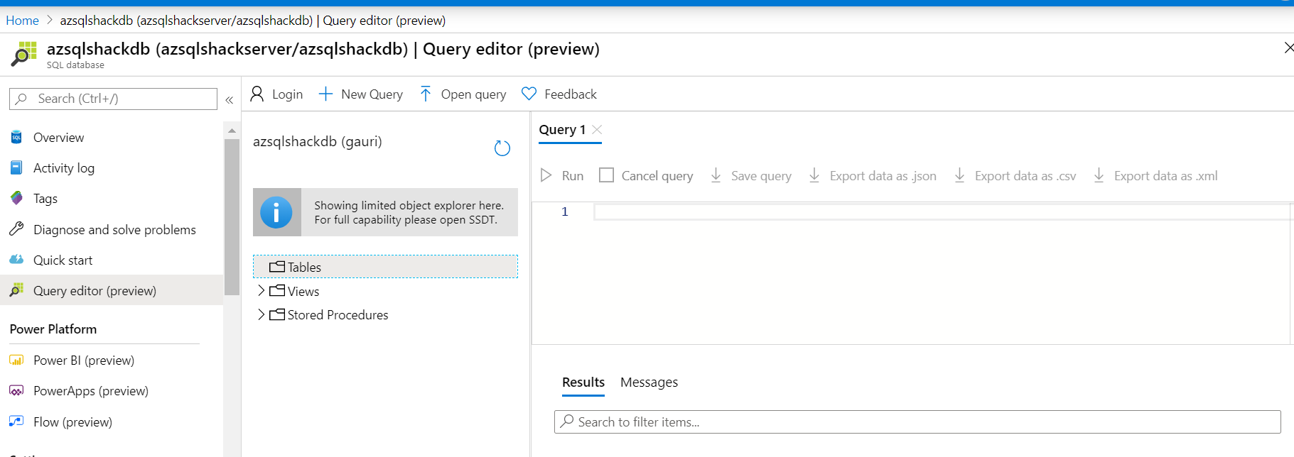Click the refresh icon beside azsqlshackdb (gauri)
Image resolution: width=1294 pixels, height=457 pixels.
tap(502, 148)
